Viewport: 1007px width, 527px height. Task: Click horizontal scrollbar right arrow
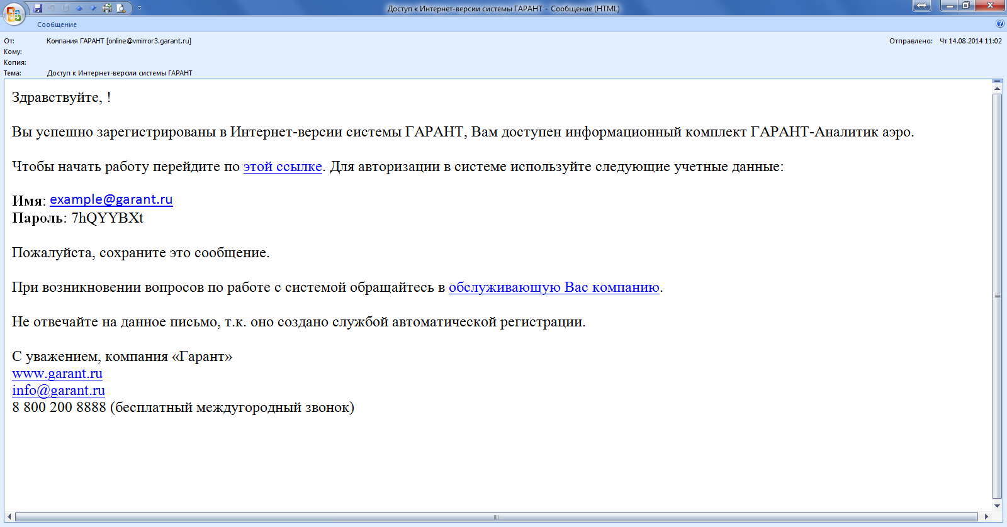(x=986, y=517)
